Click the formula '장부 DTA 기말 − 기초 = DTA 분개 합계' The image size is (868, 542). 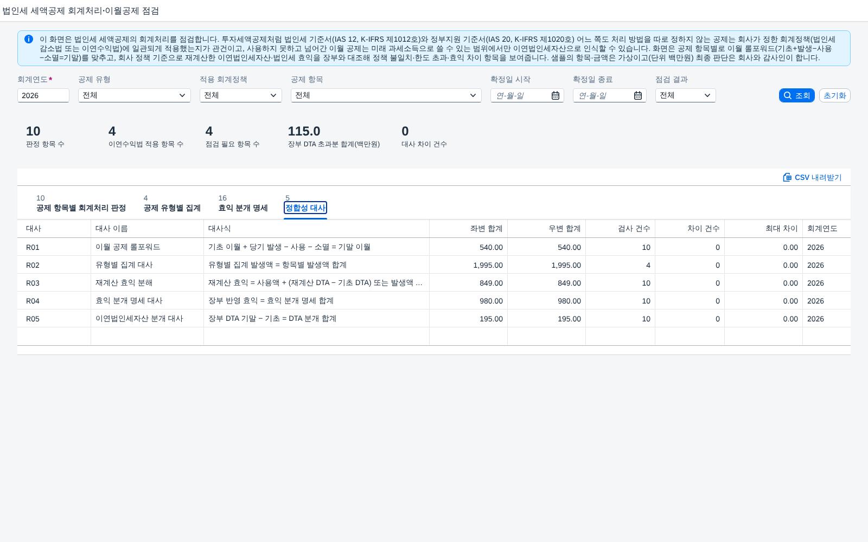(x=272, y=319)
